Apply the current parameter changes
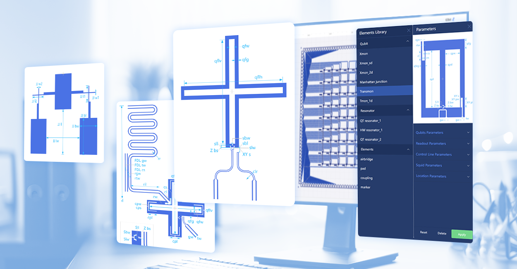Viewport: 517px width, 269px height. [462, 234]
